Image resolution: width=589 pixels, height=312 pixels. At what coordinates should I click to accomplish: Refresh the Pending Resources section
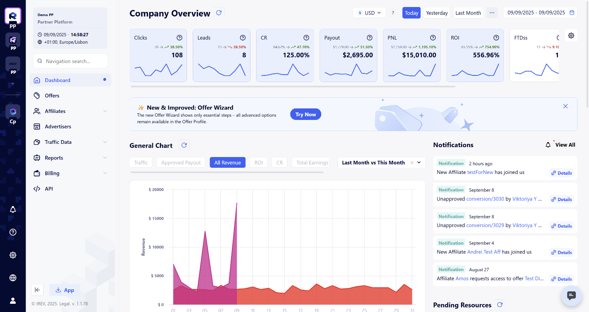(x=500, y=305)
